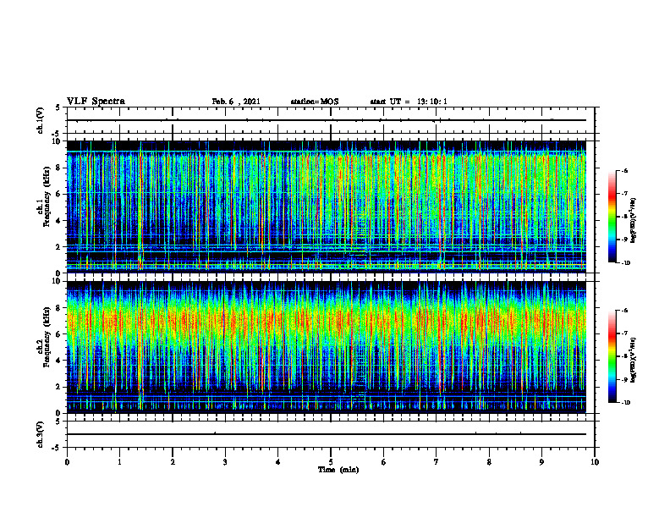Click the ch.3 voltage waveform trace

point(327,434)
